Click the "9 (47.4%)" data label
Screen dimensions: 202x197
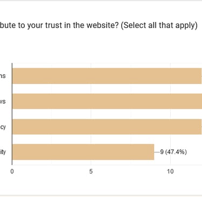coord(173,152)
